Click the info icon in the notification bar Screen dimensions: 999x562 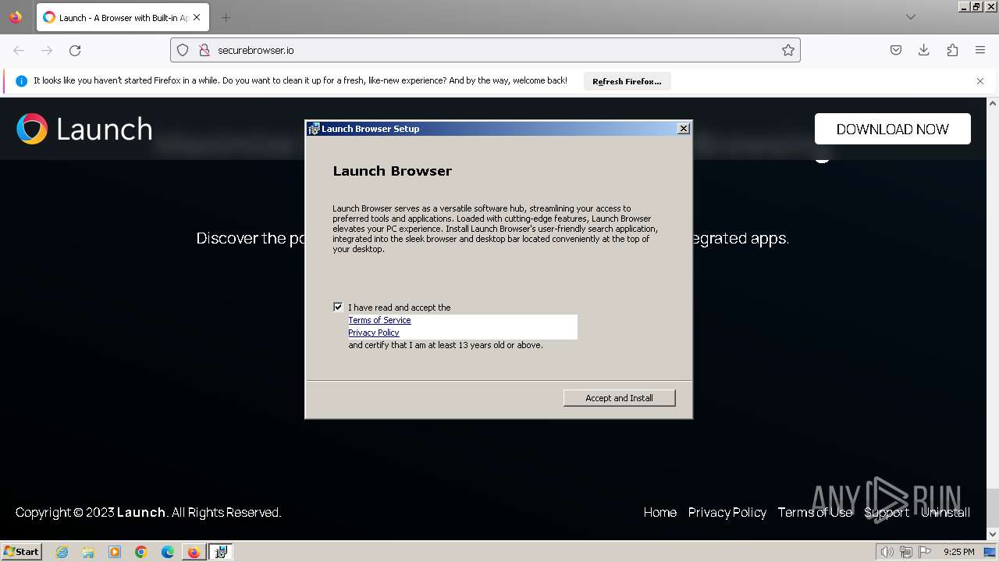[21, 81]
